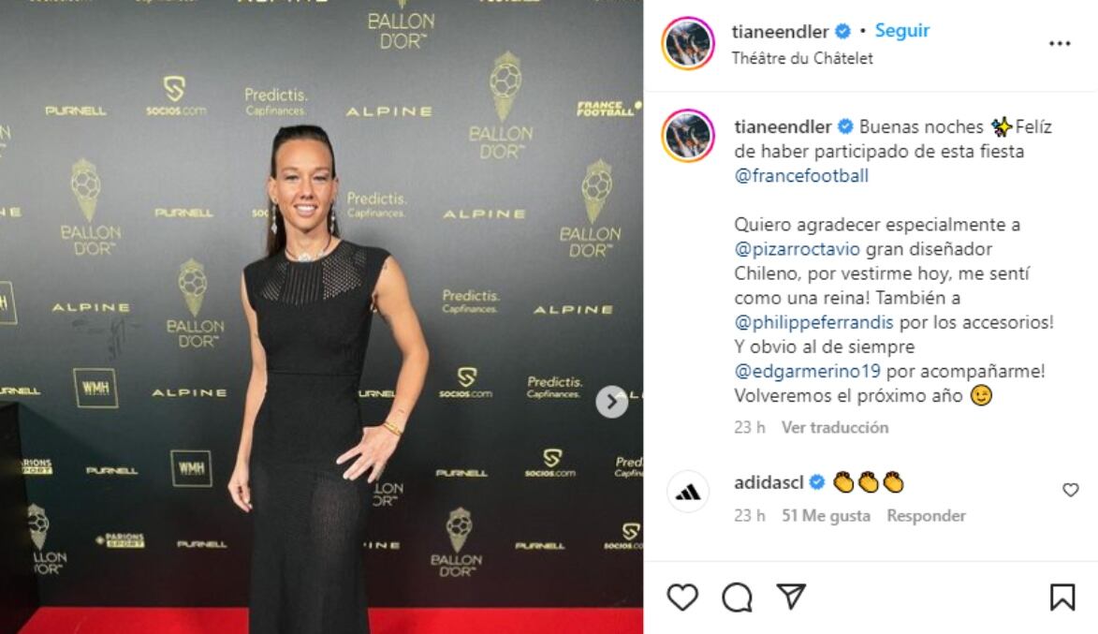Reply to adidascl comment with Responder

(926, 516)
